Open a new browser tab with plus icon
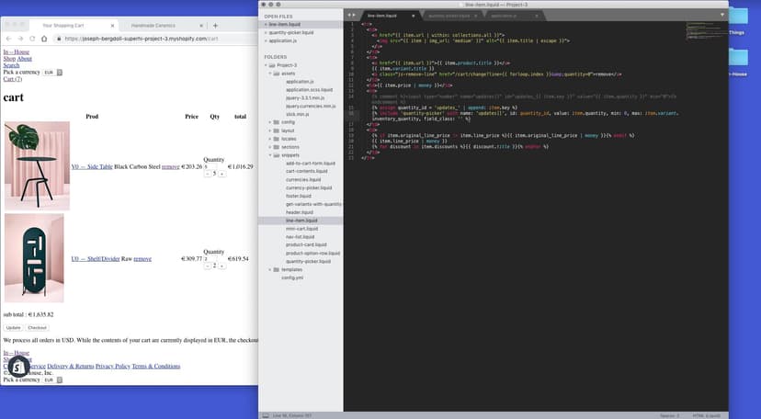Screen dimensions: 761x419 point(215,25)
